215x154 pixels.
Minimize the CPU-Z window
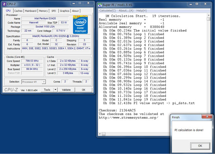pyautogui.click(x=74, y=3)
